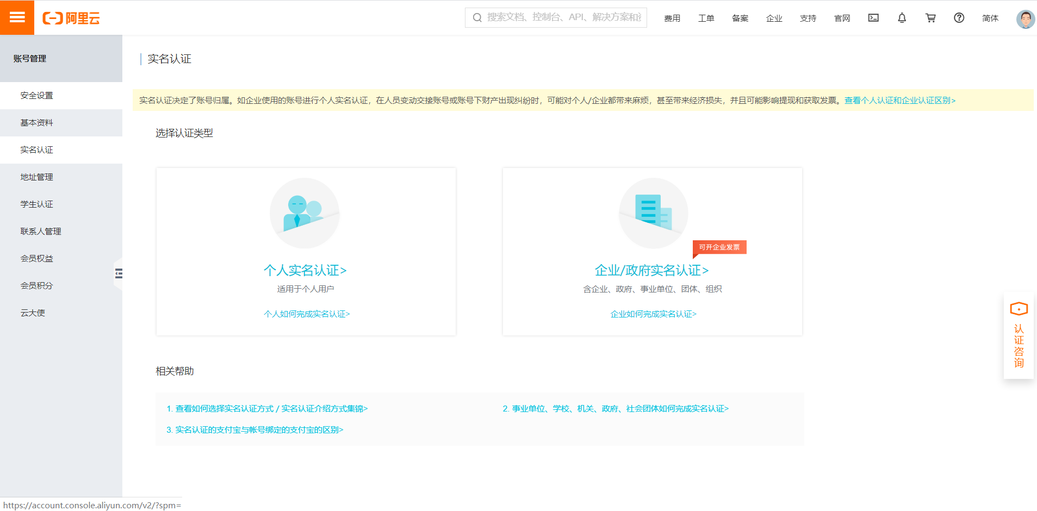Open the 备案 top menu
The width and height of the screenshot is (1037, 511).
pos(740,18)
